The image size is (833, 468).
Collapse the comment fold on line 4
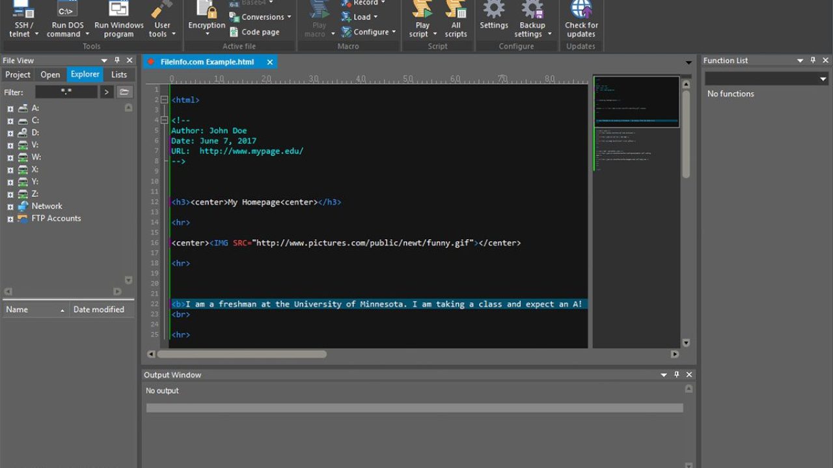point(164,120)
